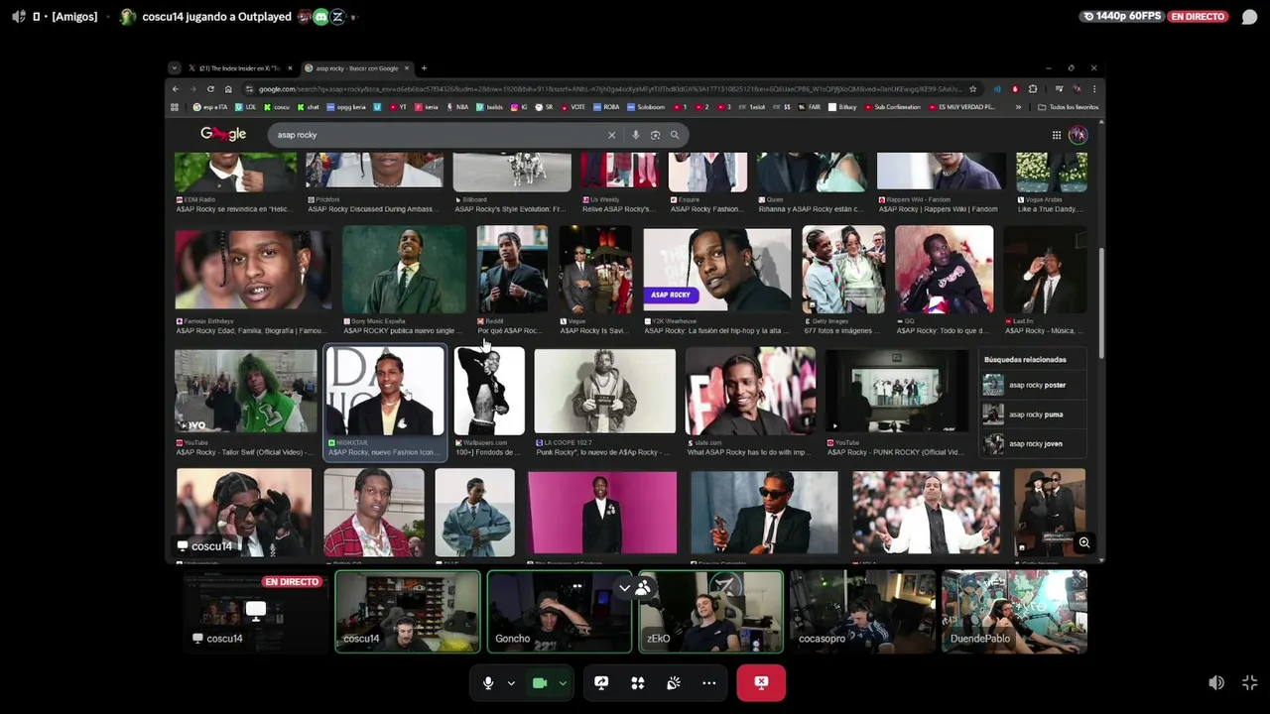Screen dimensions: 1270x714
Task: Open microphone input options dropdown arrow
Action: coord(511,682)
